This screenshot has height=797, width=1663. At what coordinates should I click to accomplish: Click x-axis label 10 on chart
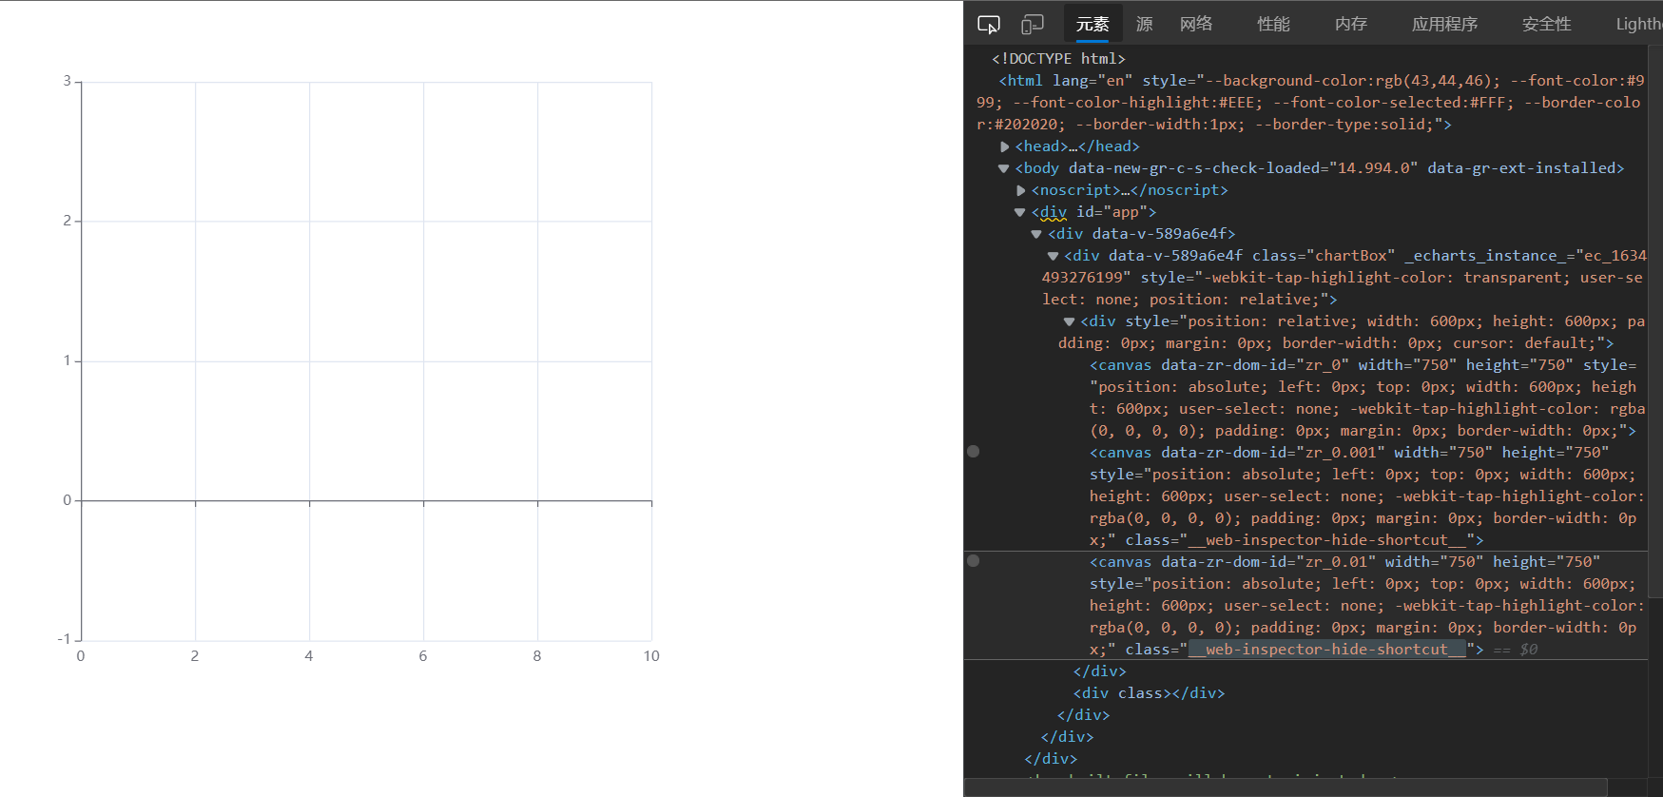(651, 656)
